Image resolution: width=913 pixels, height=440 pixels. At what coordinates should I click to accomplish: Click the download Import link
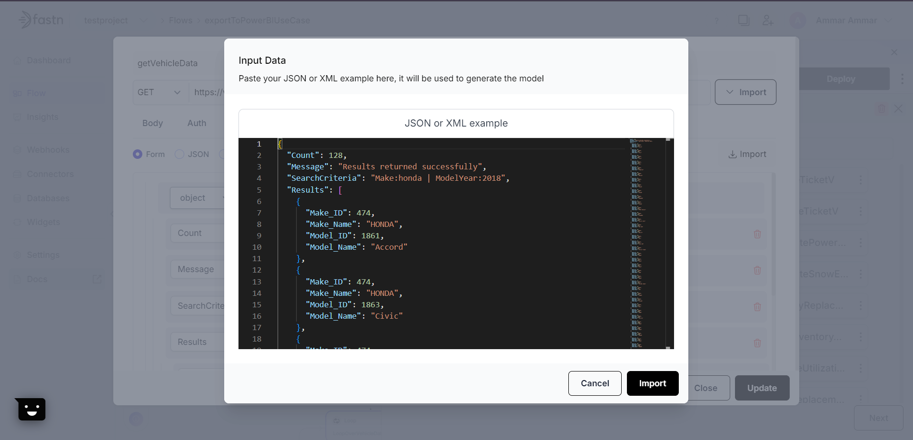[x=747, y=154]
